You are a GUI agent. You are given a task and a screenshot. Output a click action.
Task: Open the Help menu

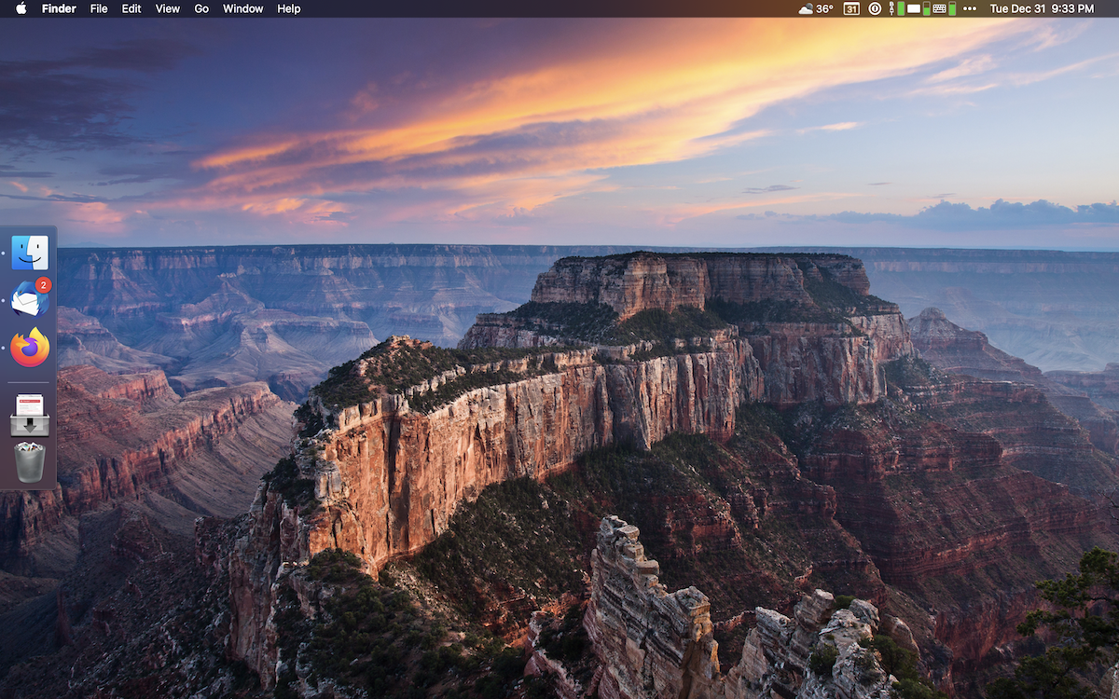(289, 8)
